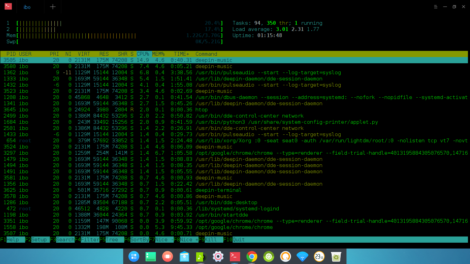Sort by the MEM% column header
470x264 pixels.
[x=158, y=54]
